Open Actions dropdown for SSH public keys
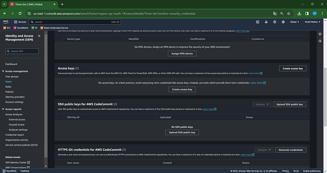 (x=262, y=104)
